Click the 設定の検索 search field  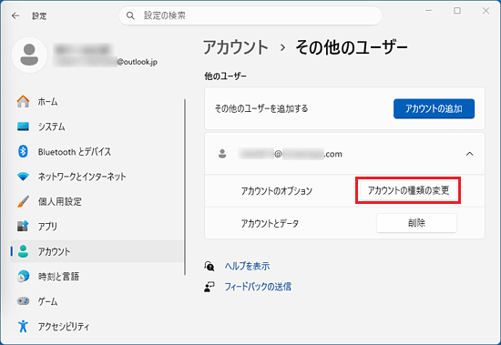click(x=250, y=15)
